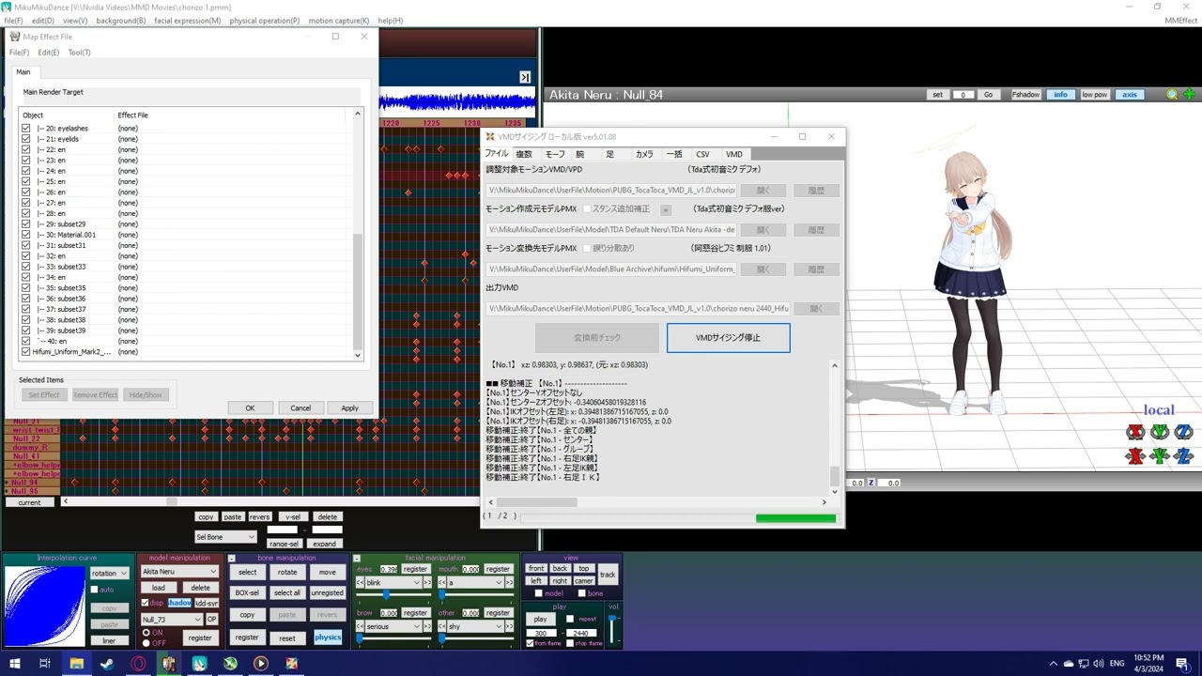Click the media player taskbar icon
This screenshot has height=676, width=1202.
point(261,664)
